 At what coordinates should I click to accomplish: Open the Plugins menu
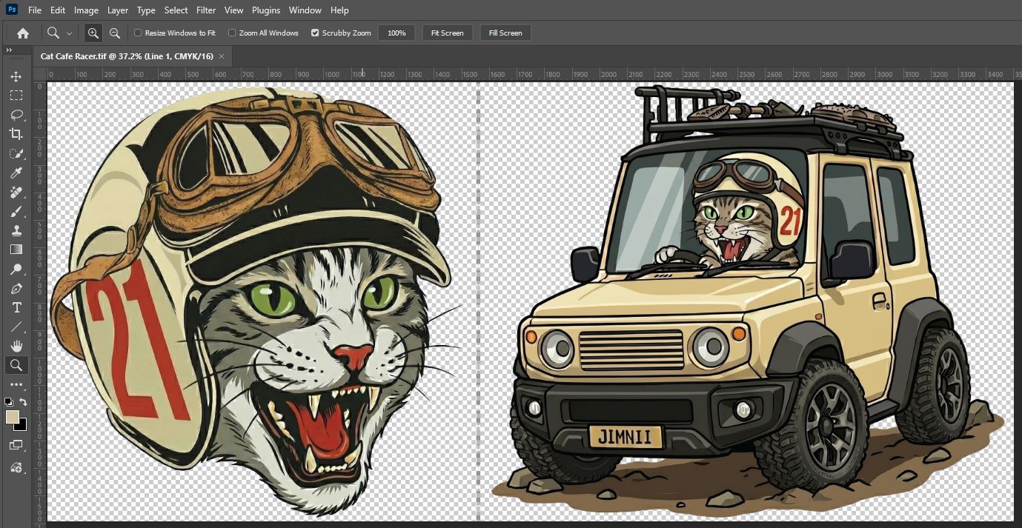click(x=266, y=10)
